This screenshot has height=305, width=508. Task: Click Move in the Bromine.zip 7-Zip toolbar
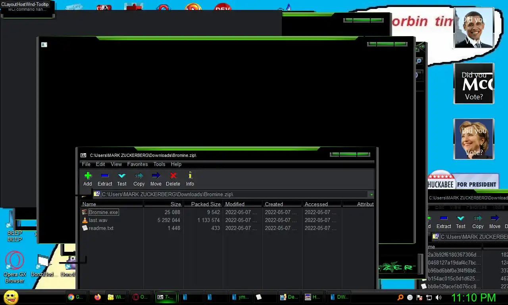click(x=156, y=179)
